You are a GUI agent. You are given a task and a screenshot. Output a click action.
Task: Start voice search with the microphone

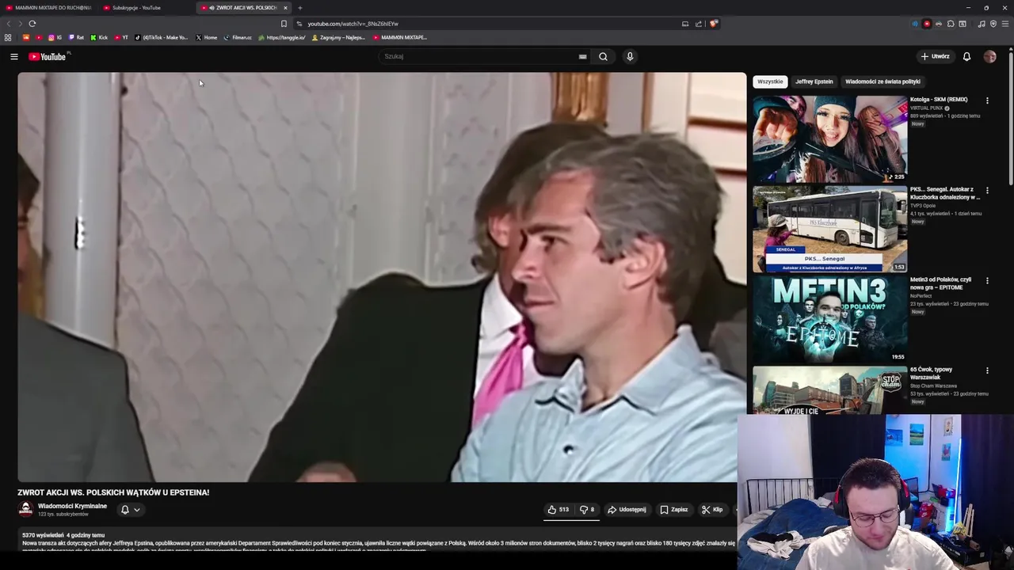pyautogui.click(x=630, y=56)
